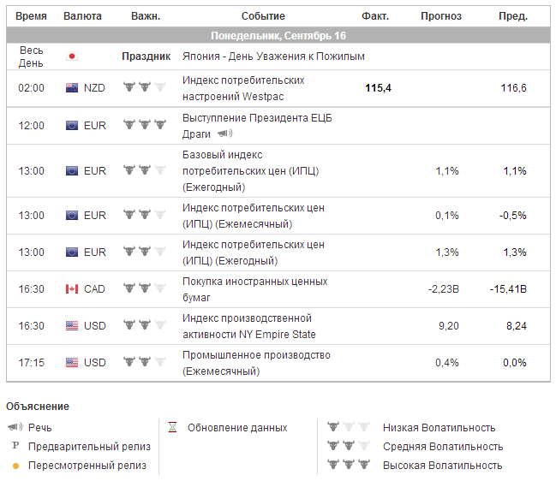556x481 pixels.
Task: Click the Canada flag next to CAD
Action: pos(72,289)
